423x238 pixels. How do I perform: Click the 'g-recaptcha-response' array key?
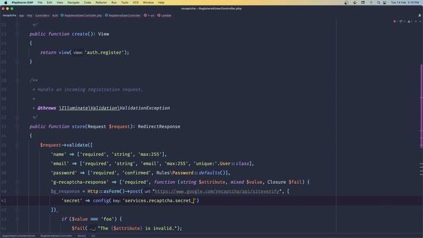[79, 182]
